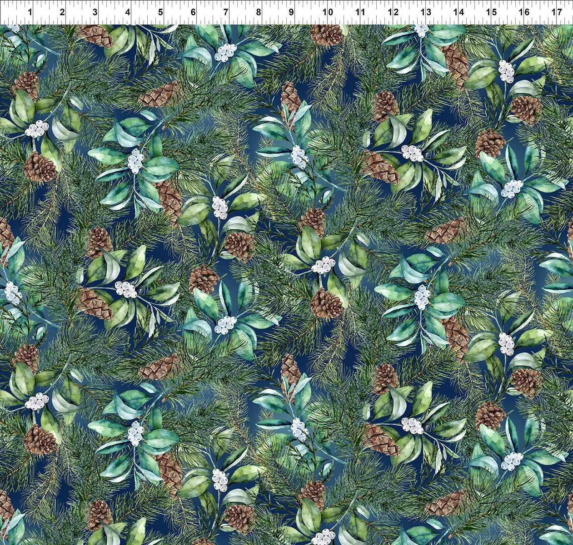
Task: Click the white berry cluster under ruler mark 7
Action: point(225,53)
